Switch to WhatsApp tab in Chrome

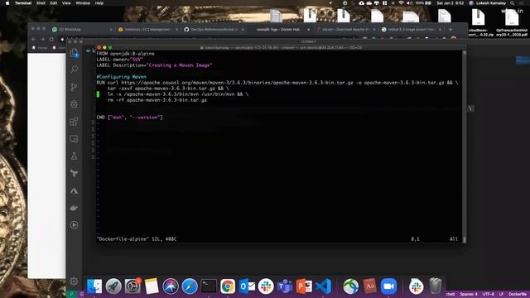coord(82,30)
